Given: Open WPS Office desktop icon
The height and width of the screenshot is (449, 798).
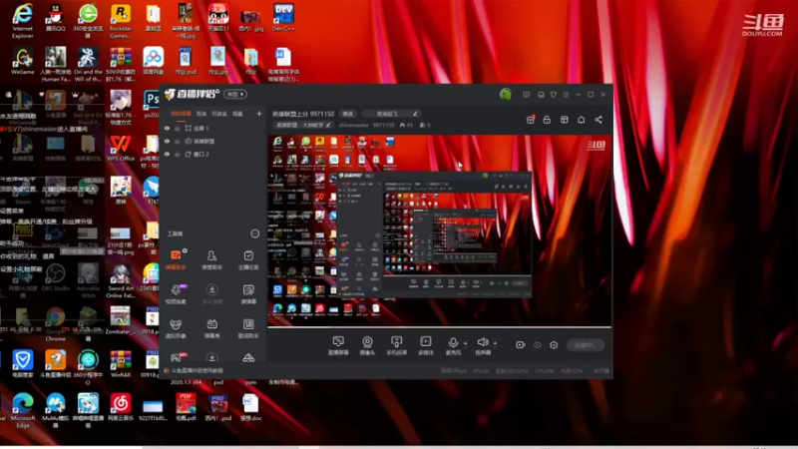Looking at the screenshot, I should [121, 148].
